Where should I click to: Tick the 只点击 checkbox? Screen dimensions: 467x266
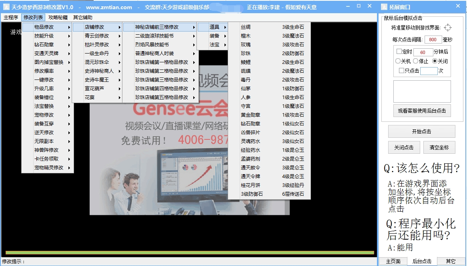pos(401,70)
